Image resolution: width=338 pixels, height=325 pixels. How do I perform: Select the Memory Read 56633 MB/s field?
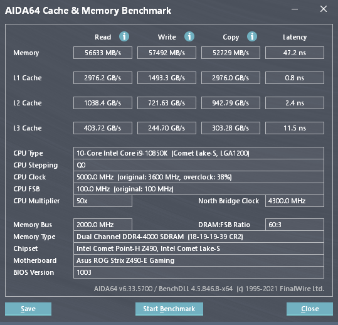coord(103,53)
